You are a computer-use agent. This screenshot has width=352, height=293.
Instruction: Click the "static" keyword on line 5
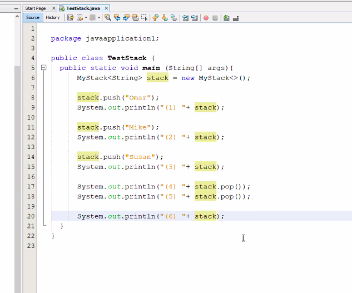point(103,68)
